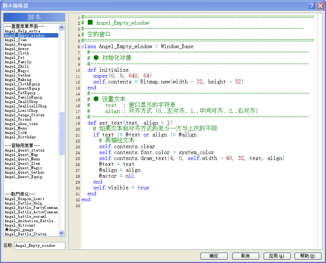The width and height of the screenshot is (326, 263).
Task: Choose the Angel_SmallsellShop script
Action: coord(25,106)
